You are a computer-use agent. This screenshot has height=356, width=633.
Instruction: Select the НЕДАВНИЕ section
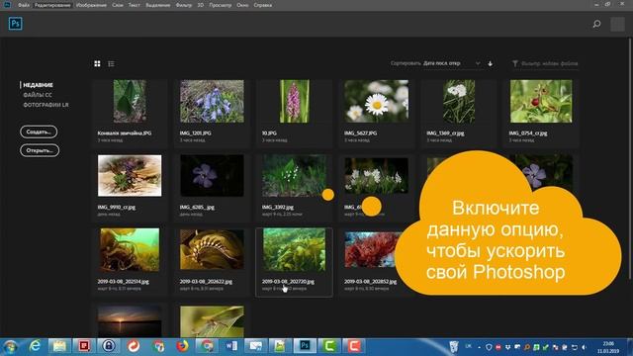pyautogui.click(x=38, y=85)
